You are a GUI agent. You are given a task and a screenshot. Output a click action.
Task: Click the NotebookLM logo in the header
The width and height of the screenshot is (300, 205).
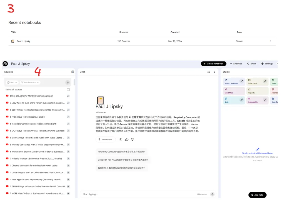tap(5, 64)
